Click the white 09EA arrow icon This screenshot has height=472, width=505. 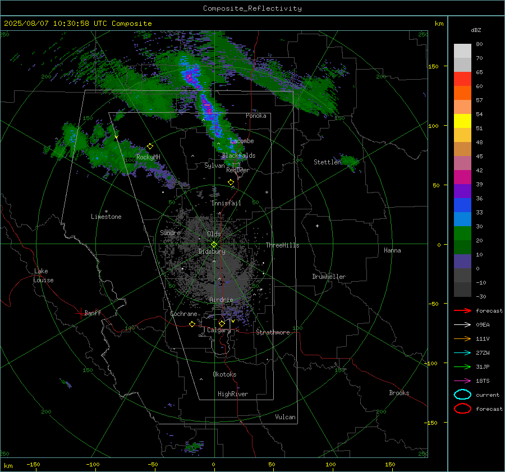coord(462,325)
